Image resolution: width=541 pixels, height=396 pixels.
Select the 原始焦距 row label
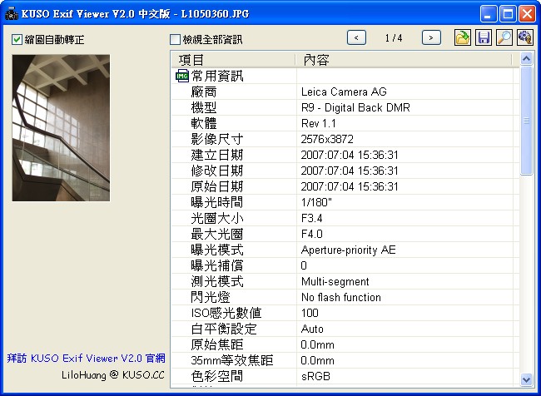[217, 345]
